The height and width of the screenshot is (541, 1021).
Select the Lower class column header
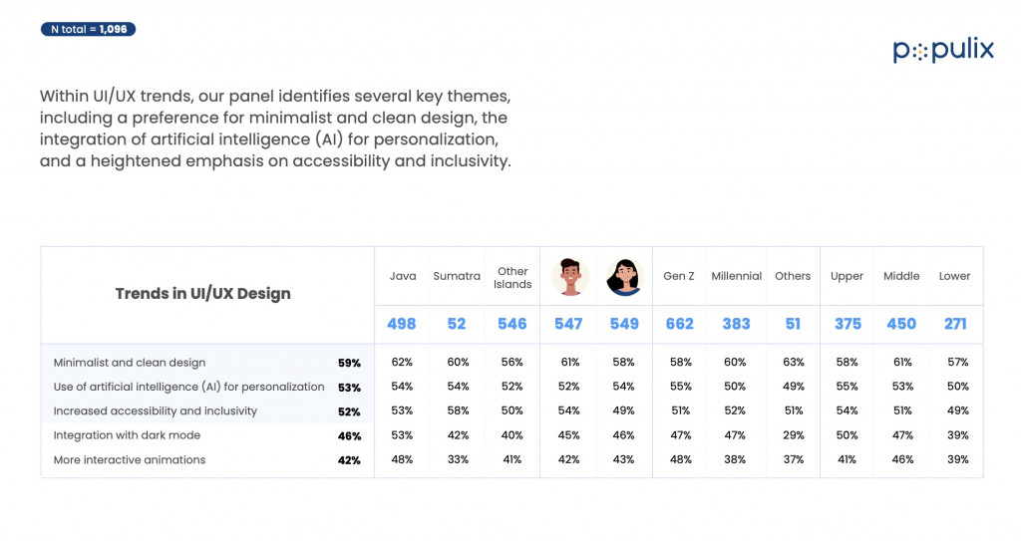click(954, 276)
